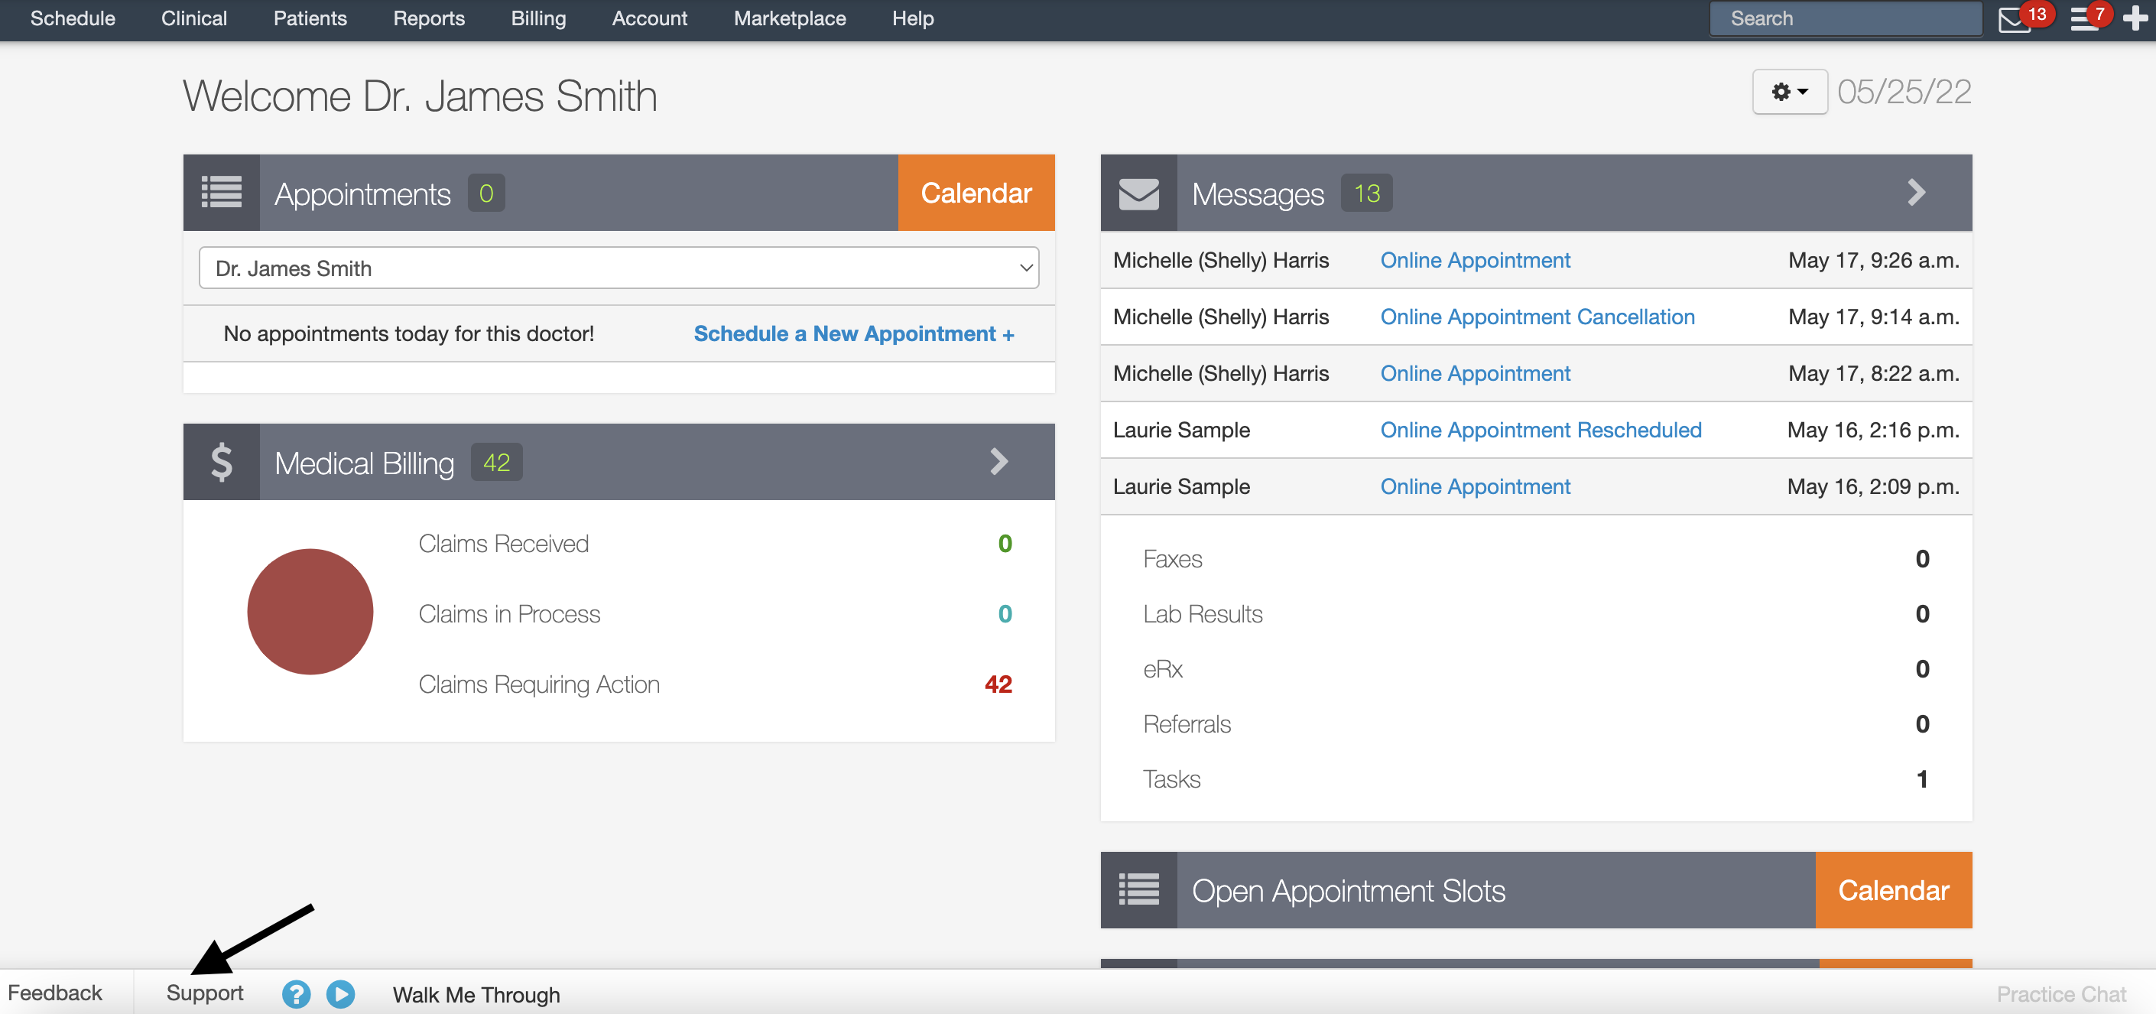Click the Medical Billing dollar icon
This screenshot has height=1014, width=2156.
tap(222, 461)
